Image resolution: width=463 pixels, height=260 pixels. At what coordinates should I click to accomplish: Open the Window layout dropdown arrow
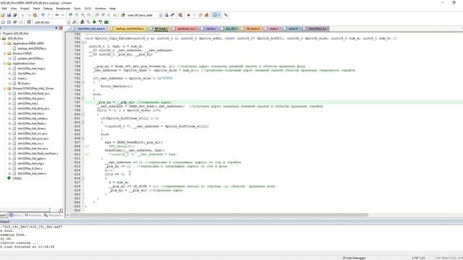click(218, 15)
